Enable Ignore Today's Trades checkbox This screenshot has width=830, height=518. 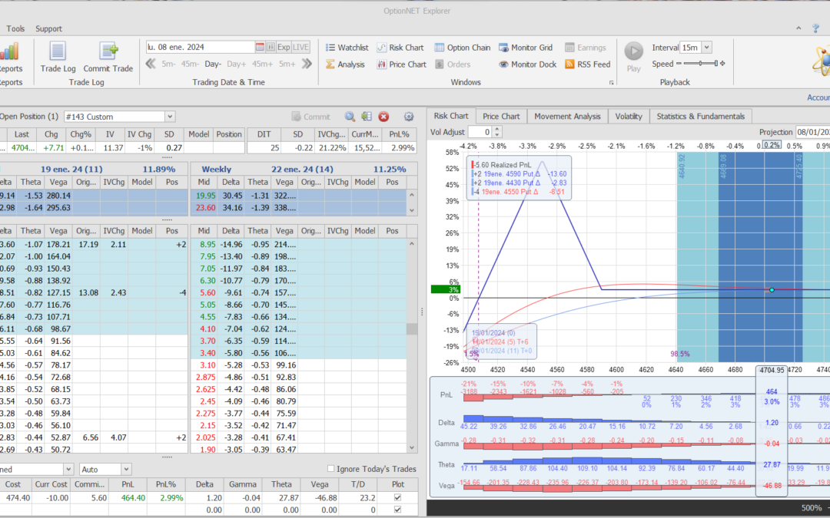click(331, 469)
